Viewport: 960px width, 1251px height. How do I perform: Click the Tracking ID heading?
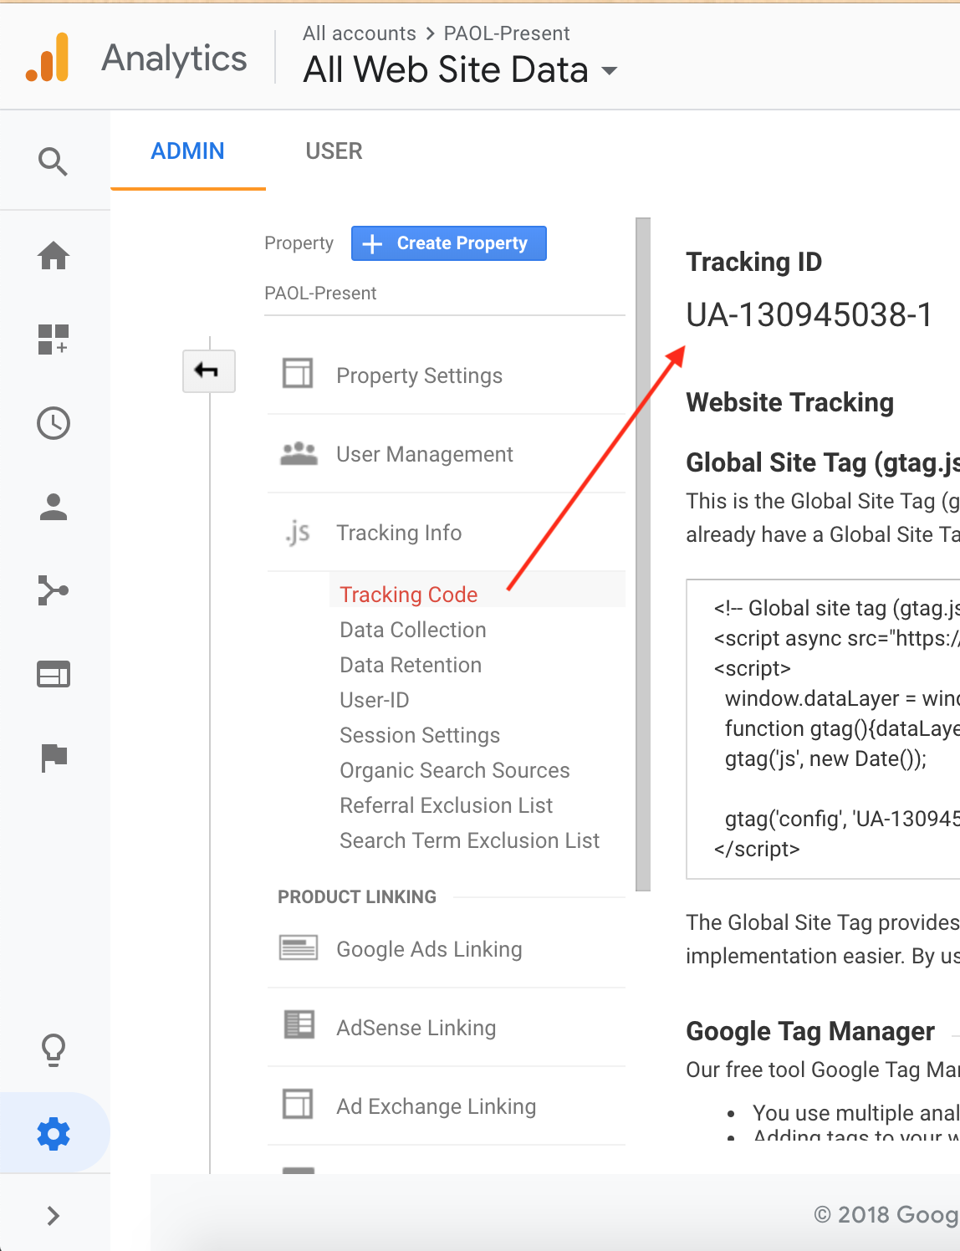pos(753,262)
